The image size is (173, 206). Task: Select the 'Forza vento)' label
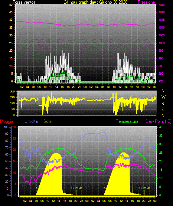click(24, 2)
